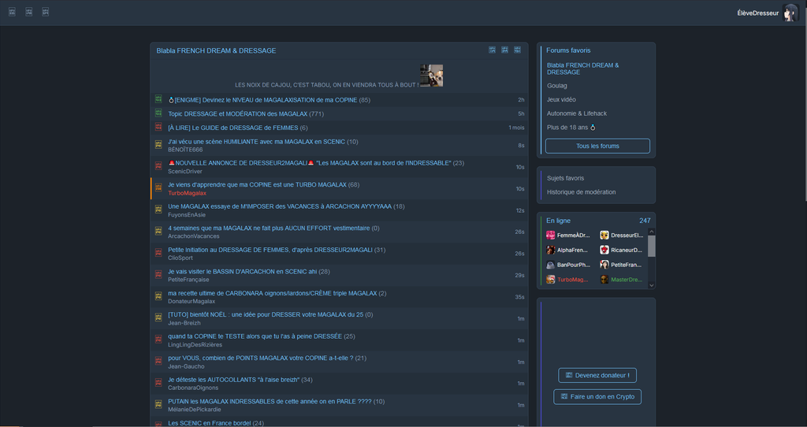
Task: Click the folder icon of LingLingDesRizières's topic
Action: pyautogui.click(x=158, y=339)
